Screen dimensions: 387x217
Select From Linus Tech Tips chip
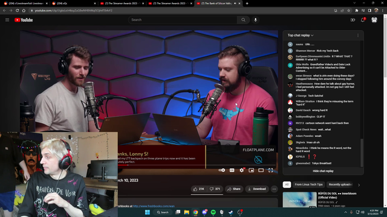(308, 184)
